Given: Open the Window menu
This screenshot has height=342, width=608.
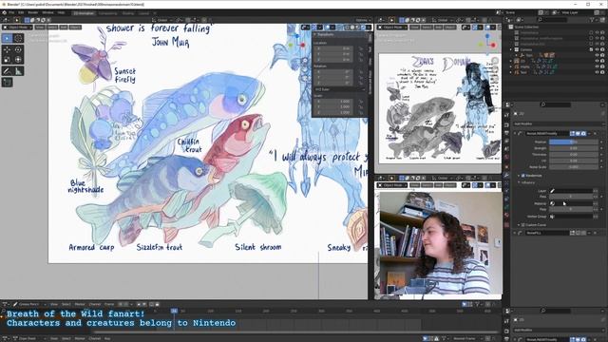Looking at the screenshot, I should tap(48, 12).
